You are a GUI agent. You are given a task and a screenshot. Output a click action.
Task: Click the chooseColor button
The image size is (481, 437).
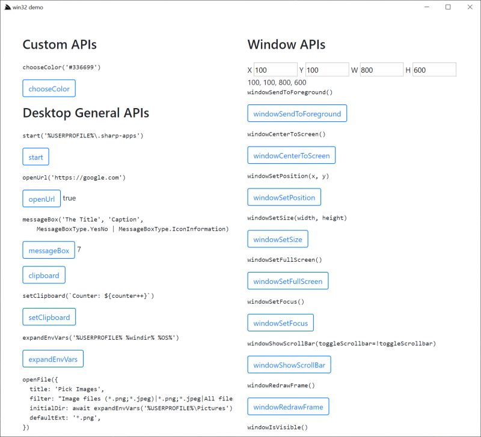[49, 88]
